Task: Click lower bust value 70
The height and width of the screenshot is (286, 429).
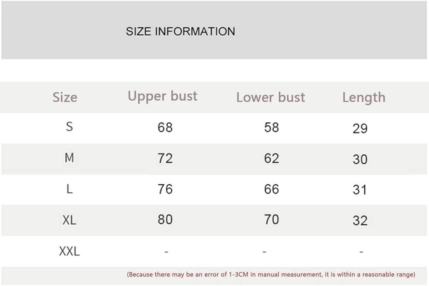Action: point(271,220)
